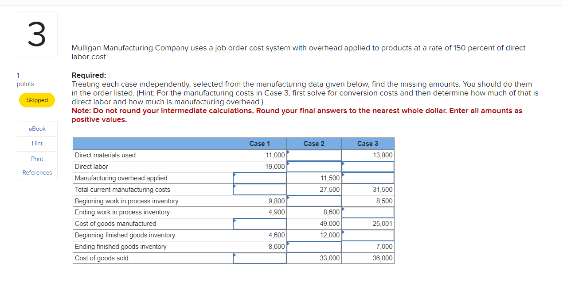Click Case 2 beginning finished goods 12,000
Viewport: 563px width, 282px height.
point(330,235)
